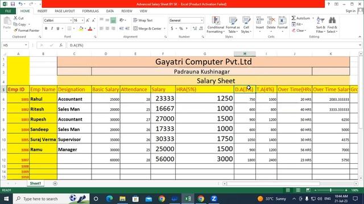Screen dimensions: 364x204
Task: Click the yellow fill color bucket
Action: [x=81, y=28]
